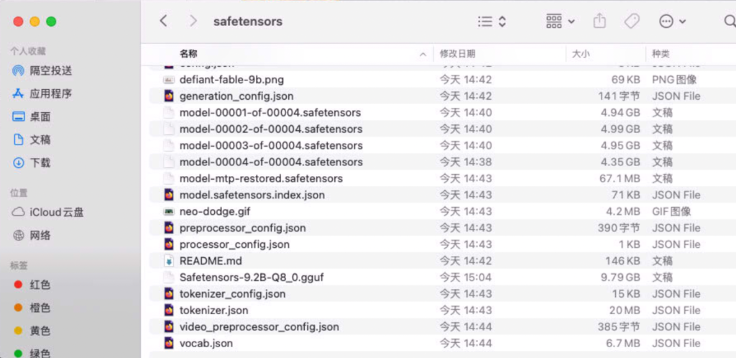
Task: Open 应用程序 Applications in sidebar
Action: [x=42, y=94]
